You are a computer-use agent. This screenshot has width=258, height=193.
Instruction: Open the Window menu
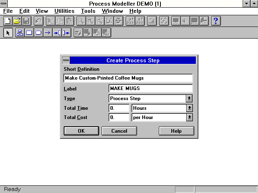coord(112,11)
